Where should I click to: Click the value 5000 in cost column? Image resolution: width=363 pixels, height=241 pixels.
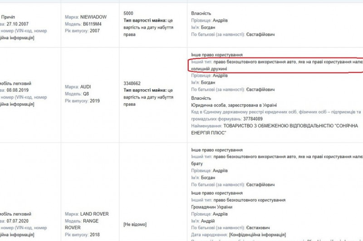tap(129, 14)
